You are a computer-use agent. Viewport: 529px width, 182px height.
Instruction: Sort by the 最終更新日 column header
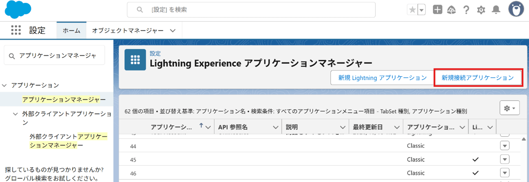367,127
